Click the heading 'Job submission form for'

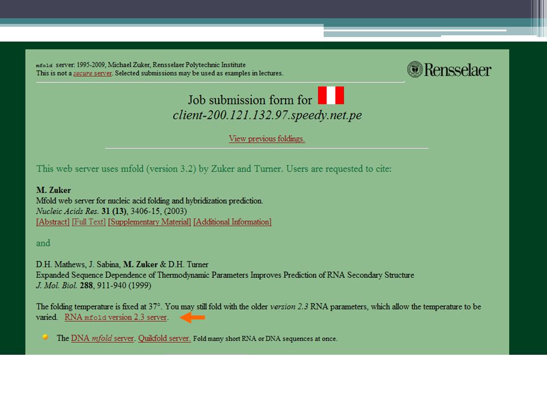[x=250, y=100]
